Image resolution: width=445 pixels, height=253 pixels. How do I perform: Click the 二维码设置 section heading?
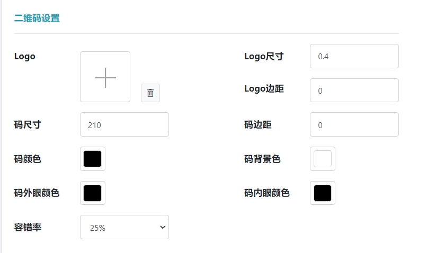click(37, 19)
